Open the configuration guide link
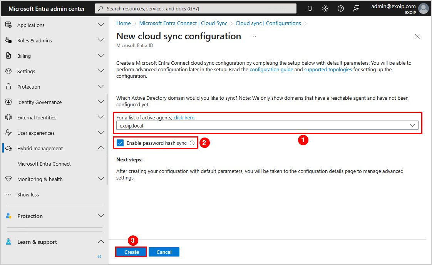This screenshot has width=432, height=265. point(271,70)
